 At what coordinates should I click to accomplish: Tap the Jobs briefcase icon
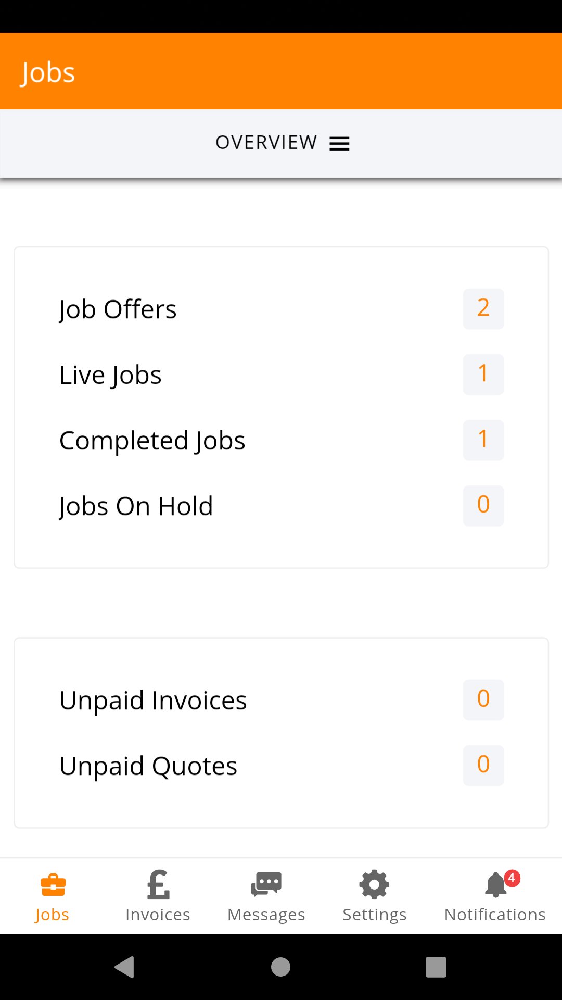click(x=53, y=885)
